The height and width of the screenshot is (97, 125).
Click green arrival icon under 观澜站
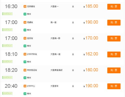coord(25,30)
